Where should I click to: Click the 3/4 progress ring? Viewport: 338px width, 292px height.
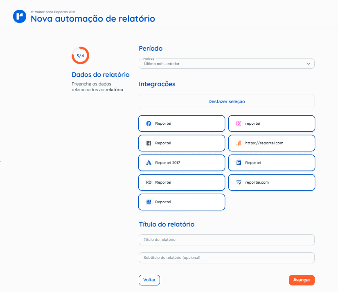tap(80, 56)
